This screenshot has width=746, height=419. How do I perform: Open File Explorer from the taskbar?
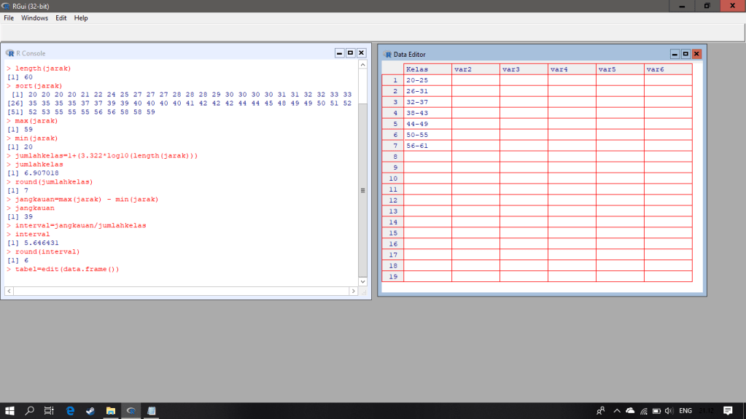(x=111, y=411)
